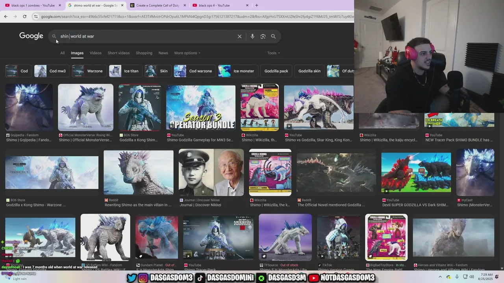Screen dimensions: 504x283
Task: Click the taskbar microphone tray icon
Action: 457,277
